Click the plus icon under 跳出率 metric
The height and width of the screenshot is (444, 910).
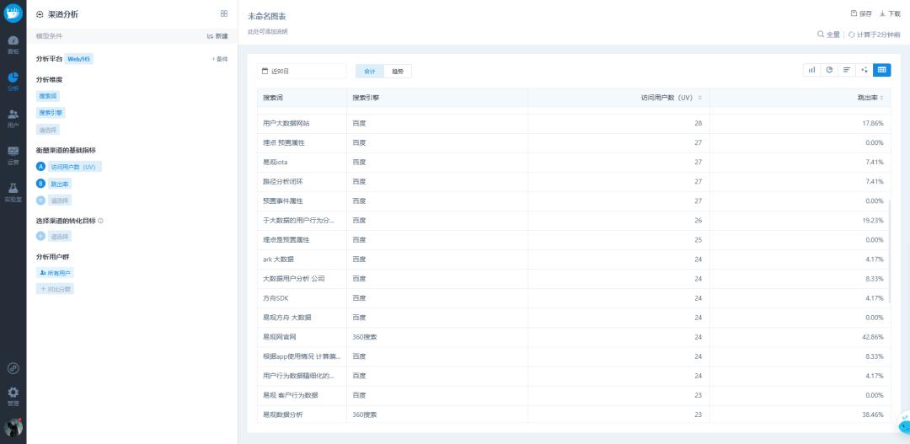pos(40,201)
